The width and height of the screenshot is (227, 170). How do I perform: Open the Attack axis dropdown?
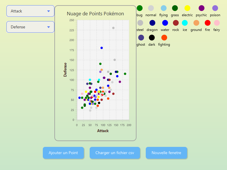click(30, 11)
